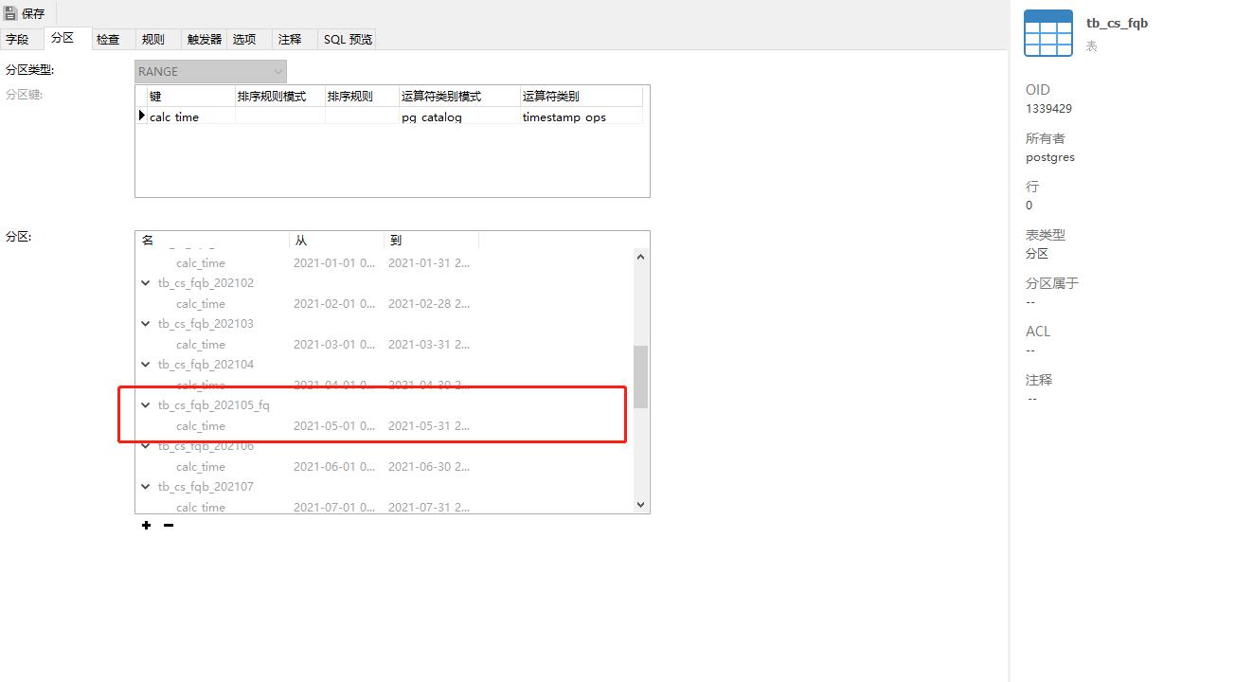Click partition list scrollbar up arrow

pos(640,257)
